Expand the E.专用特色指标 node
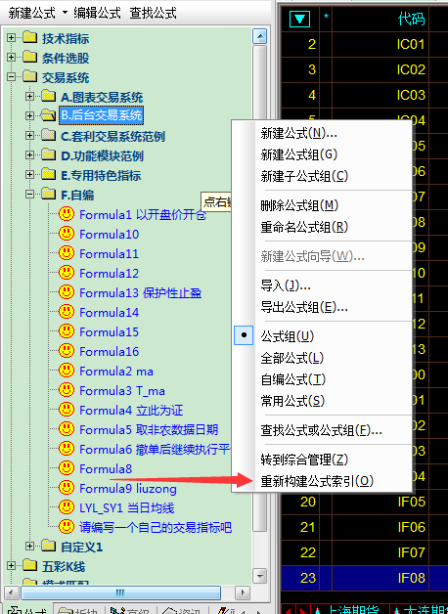This screenshot has width=448, height=614. click(30, 175)
